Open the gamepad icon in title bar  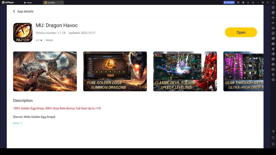click(238, 2)
